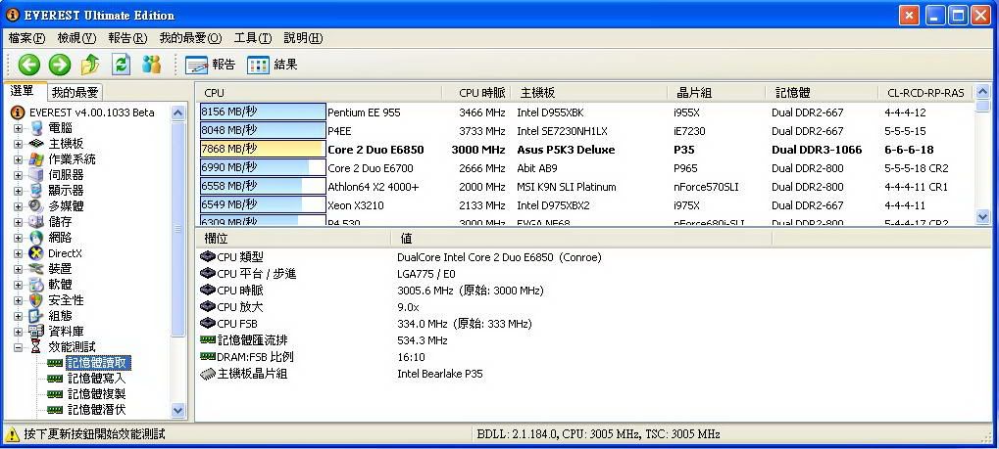Click the 多媒體 speaker icon in tree
Screen dimensions: 999x449
[x=36, y=206]
